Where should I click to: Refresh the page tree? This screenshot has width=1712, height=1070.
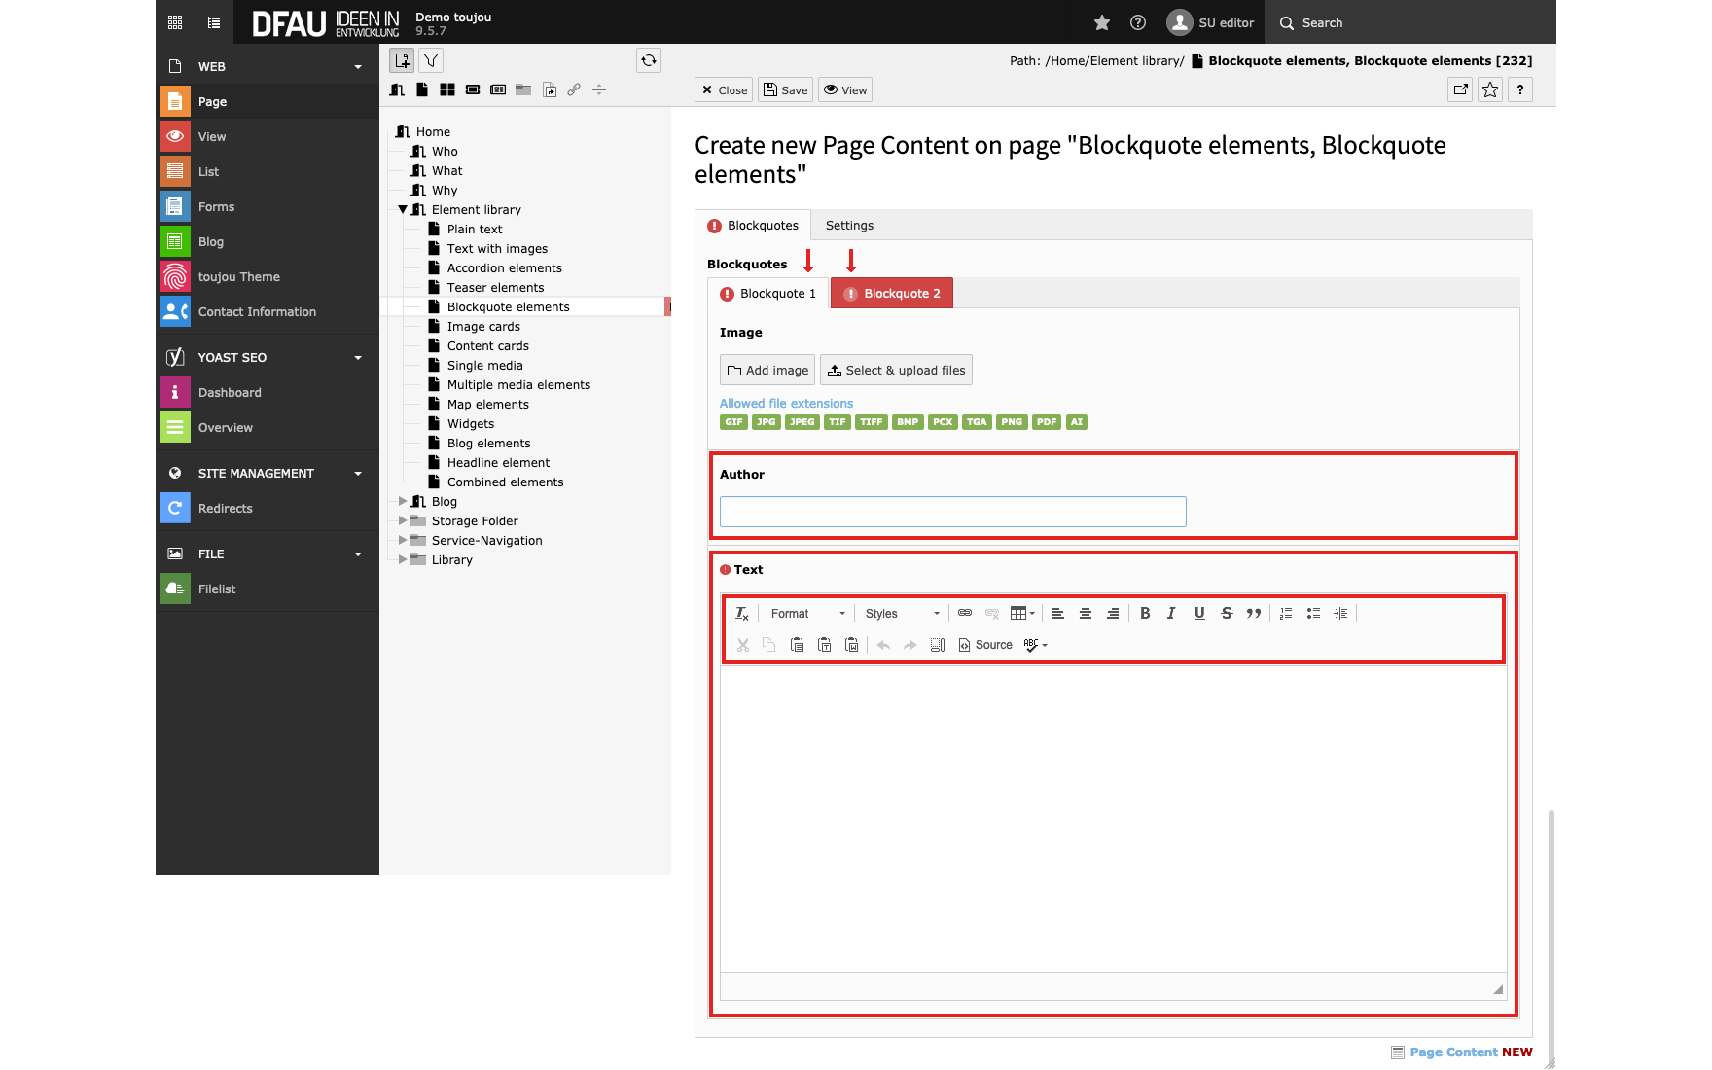pos(649,60)
